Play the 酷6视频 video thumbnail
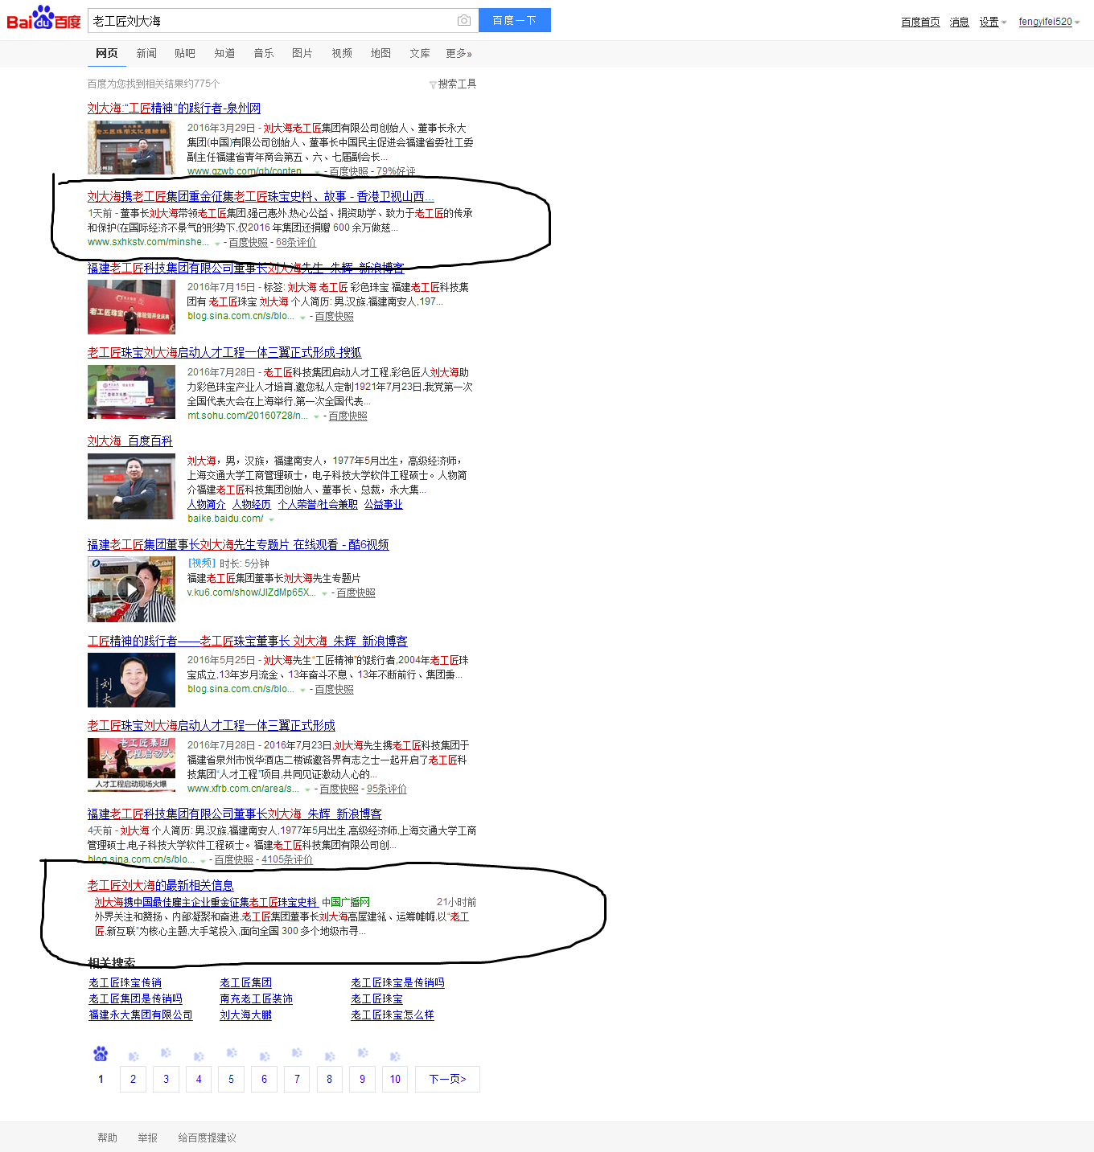 coord(131,589)
